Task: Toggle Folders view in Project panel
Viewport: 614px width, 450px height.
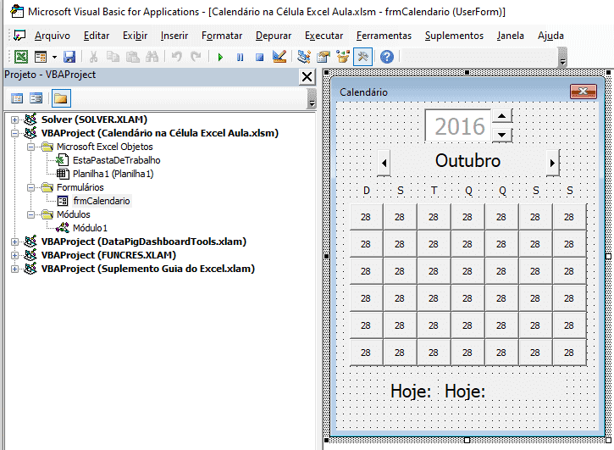Action: [x=61, y=98]
